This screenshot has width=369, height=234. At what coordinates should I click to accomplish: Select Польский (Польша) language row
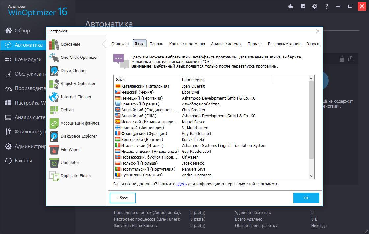[x=211, y=163]
